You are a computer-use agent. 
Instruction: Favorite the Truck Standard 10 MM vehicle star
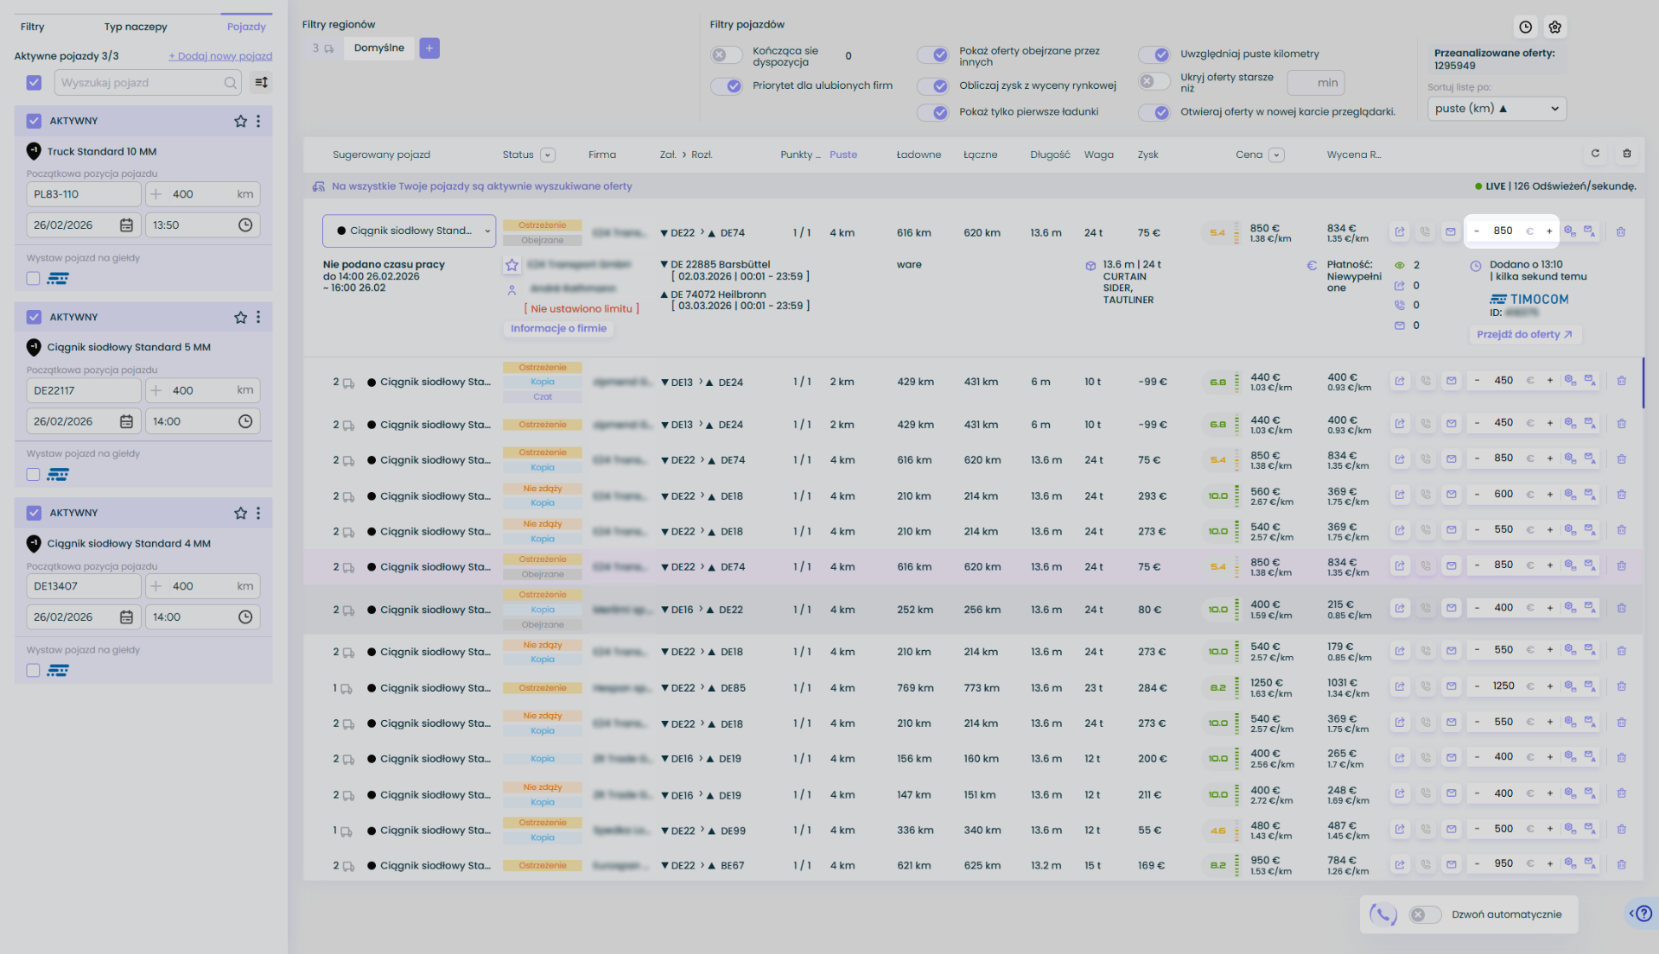point(240,121)
